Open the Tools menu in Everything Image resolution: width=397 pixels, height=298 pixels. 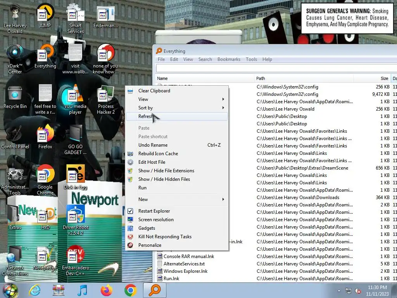tap(251, 59)
